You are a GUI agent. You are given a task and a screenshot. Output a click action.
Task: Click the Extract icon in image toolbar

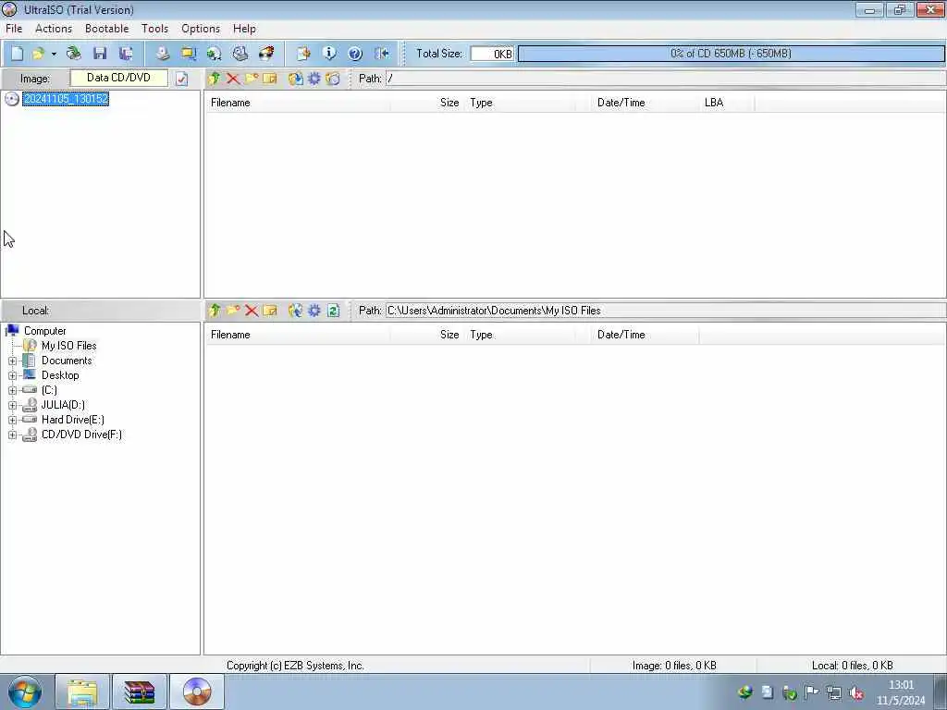tap(295, 79)
